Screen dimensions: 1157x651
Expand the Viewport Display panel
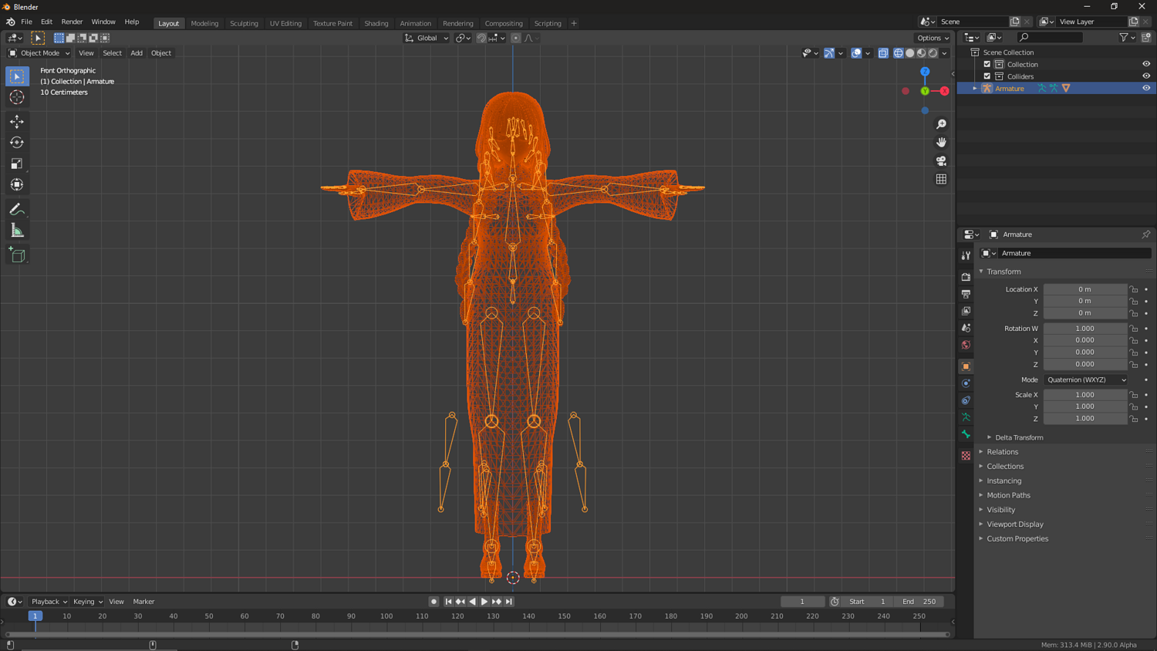[x=1014, y=525]
